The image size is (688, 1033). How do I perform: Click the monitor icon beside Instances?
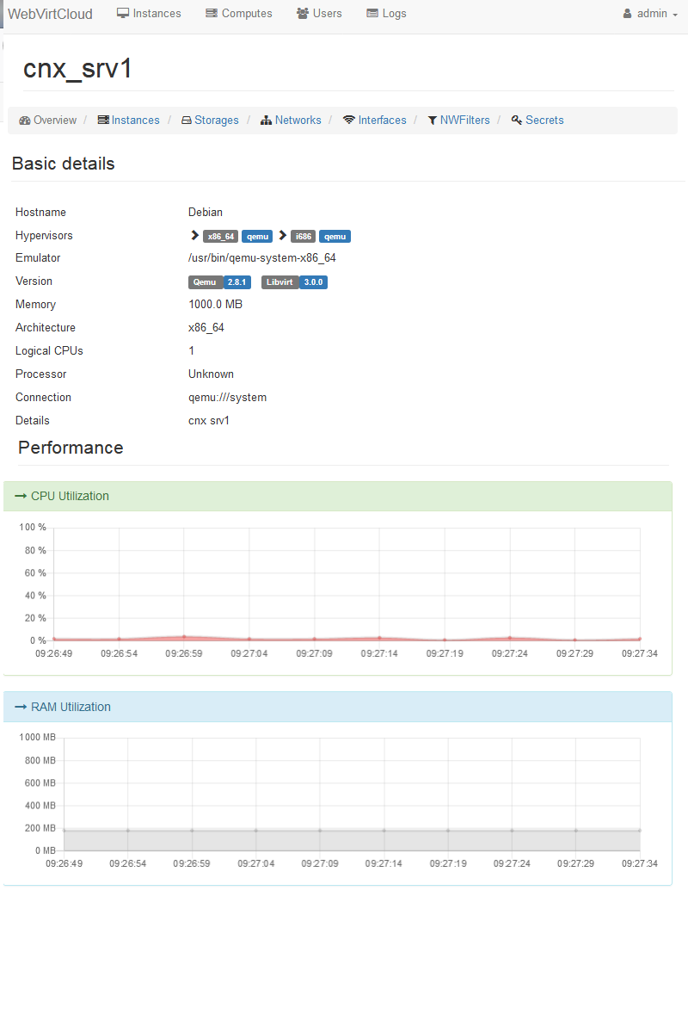123,14
